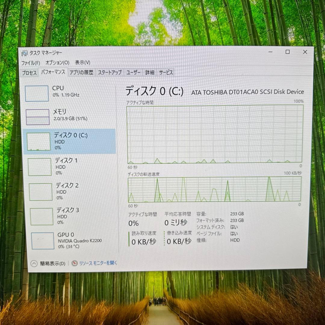Screen dimensions: 325x325
Task: Open the スタートアップ tab
Action: (110, 72)
